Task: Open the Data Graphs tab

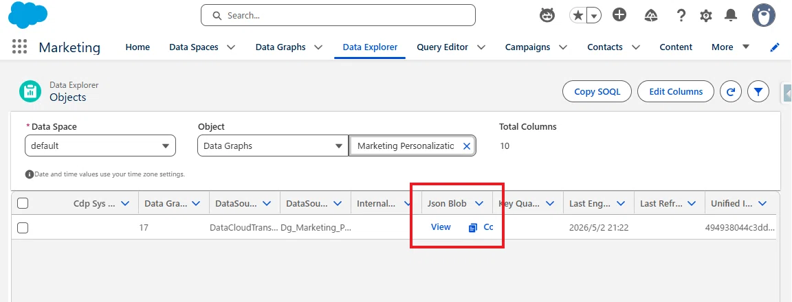Action: coord(280,47)
